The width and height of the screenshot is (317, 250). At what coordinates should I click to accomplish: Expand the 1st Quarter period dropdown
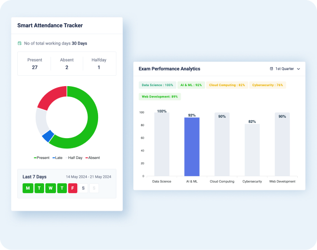click(287, 69)
